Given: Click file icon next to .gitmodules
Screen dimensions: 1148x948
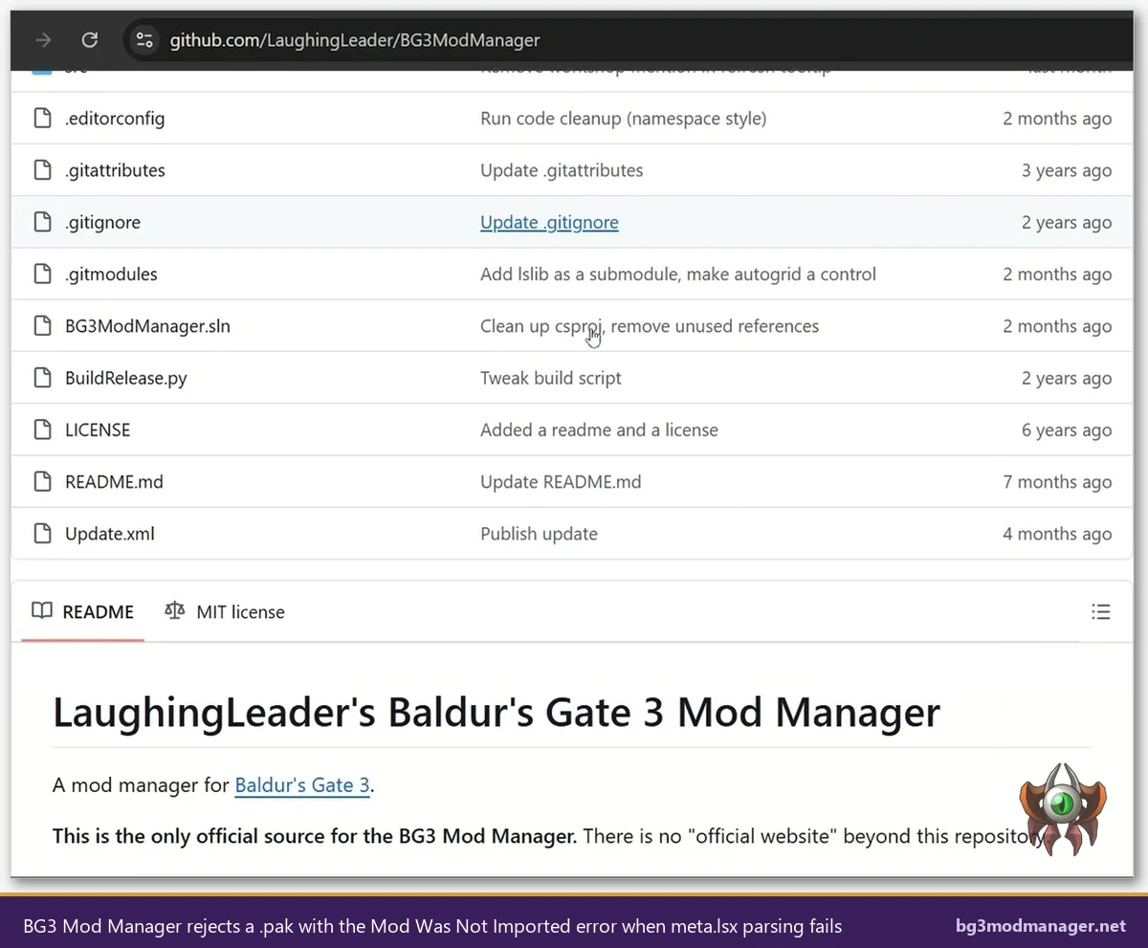Looking at the screenshot, I should [x=42, y=274].
